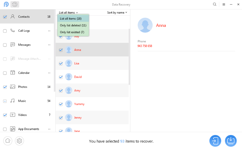This screenshot has width=242, height=149.
Task: Click Jenny's contact avatar
Action: tap(69, 117)
